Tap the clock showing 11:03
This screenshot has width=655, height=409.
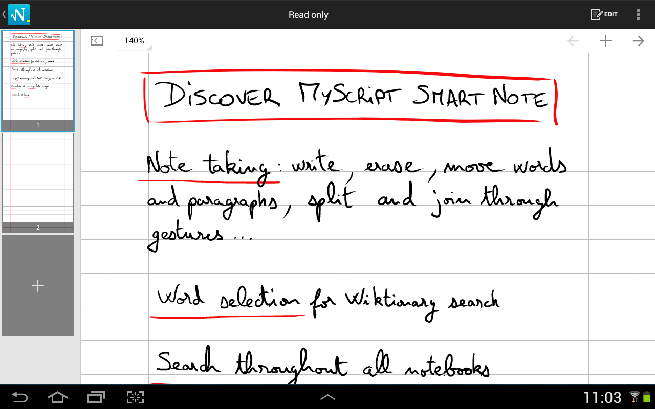point(602,398)
